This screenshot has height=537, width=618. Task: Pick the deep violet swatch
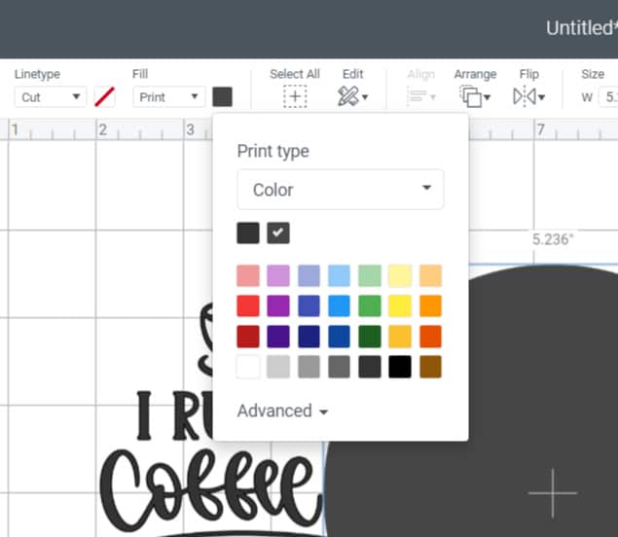[278, 337]
